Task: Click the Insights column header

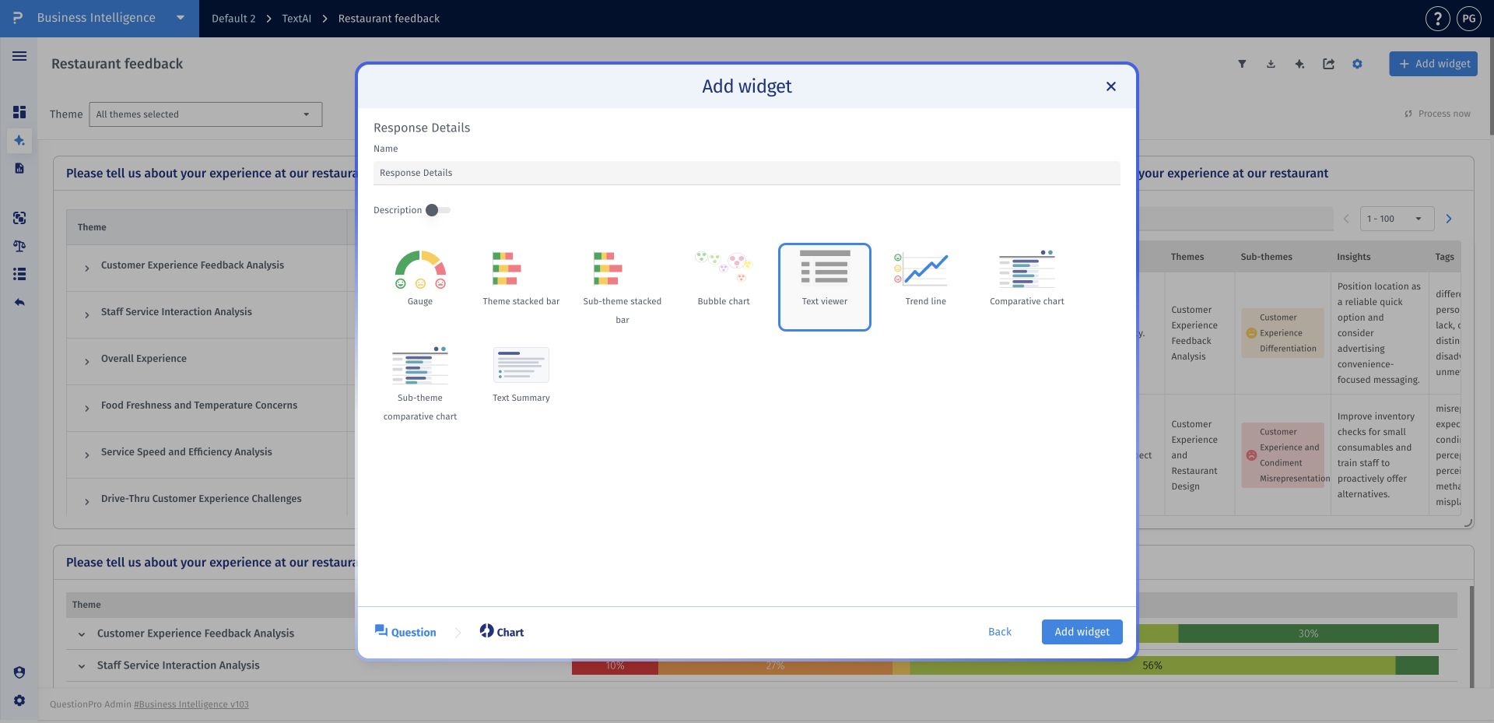Action: (x=1354, y=257)
